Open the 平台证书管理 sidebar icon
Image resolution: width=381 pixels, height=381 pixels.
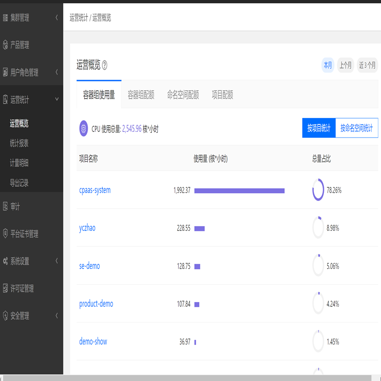coord(6,234)
